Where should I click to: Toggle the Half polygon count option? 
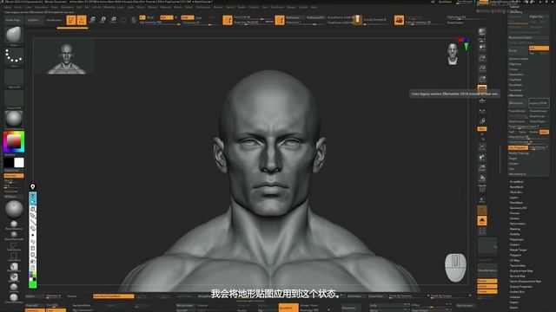(512, 132)
